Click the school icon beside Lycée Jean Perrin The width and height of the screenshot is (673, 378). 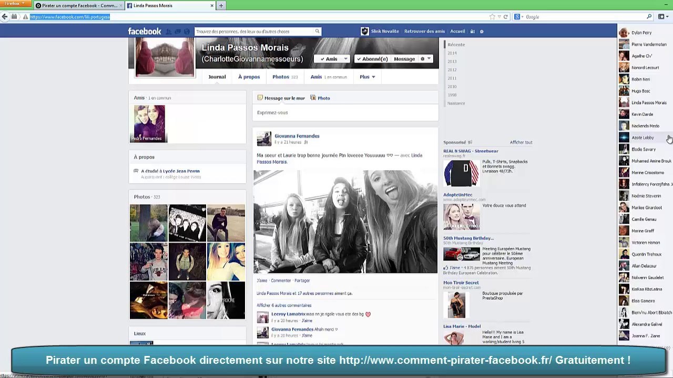[136, 171]
